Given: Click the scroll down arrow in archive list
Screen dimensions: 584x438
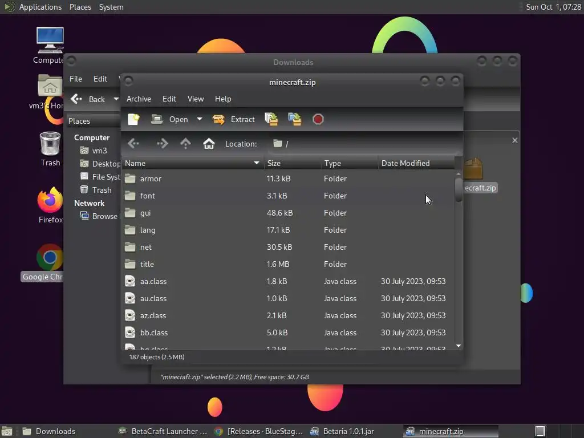Looking at the screenshot, I should [x=459, y=346].
